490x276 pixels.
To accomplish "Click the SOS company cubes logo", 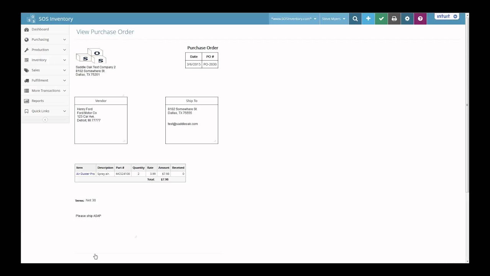I will (91, 56).
